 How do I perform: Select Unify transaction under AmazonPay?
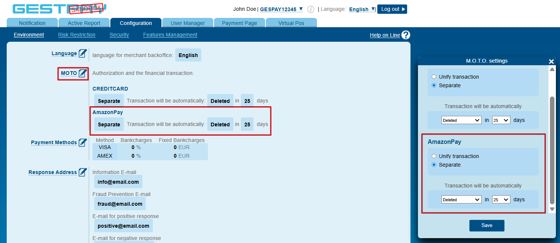(x=434, y=156)
